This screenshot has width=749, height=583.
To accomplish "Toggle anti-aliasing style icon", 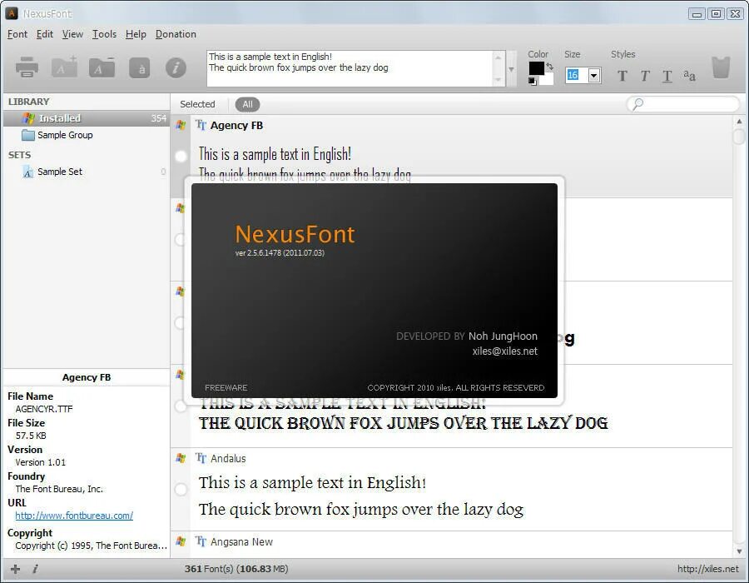I will 689,75.
